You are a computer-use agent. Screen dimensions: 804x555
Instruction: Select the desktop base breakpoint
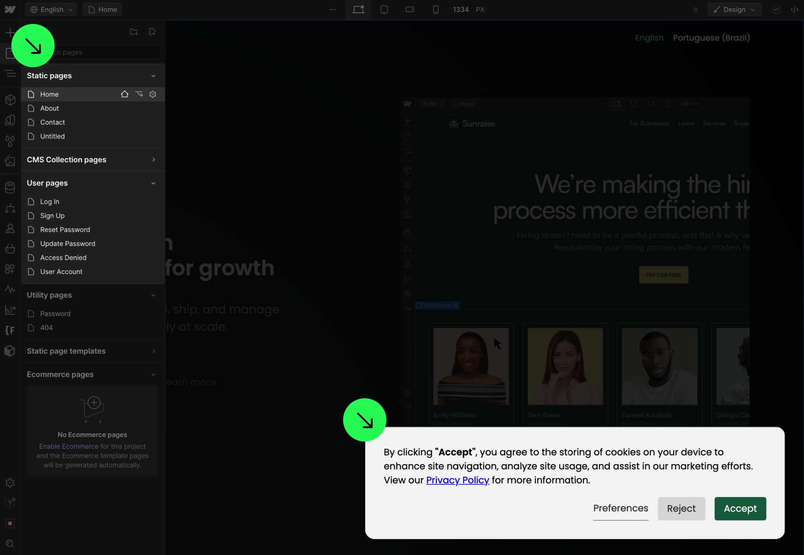(x=358, y=9)
